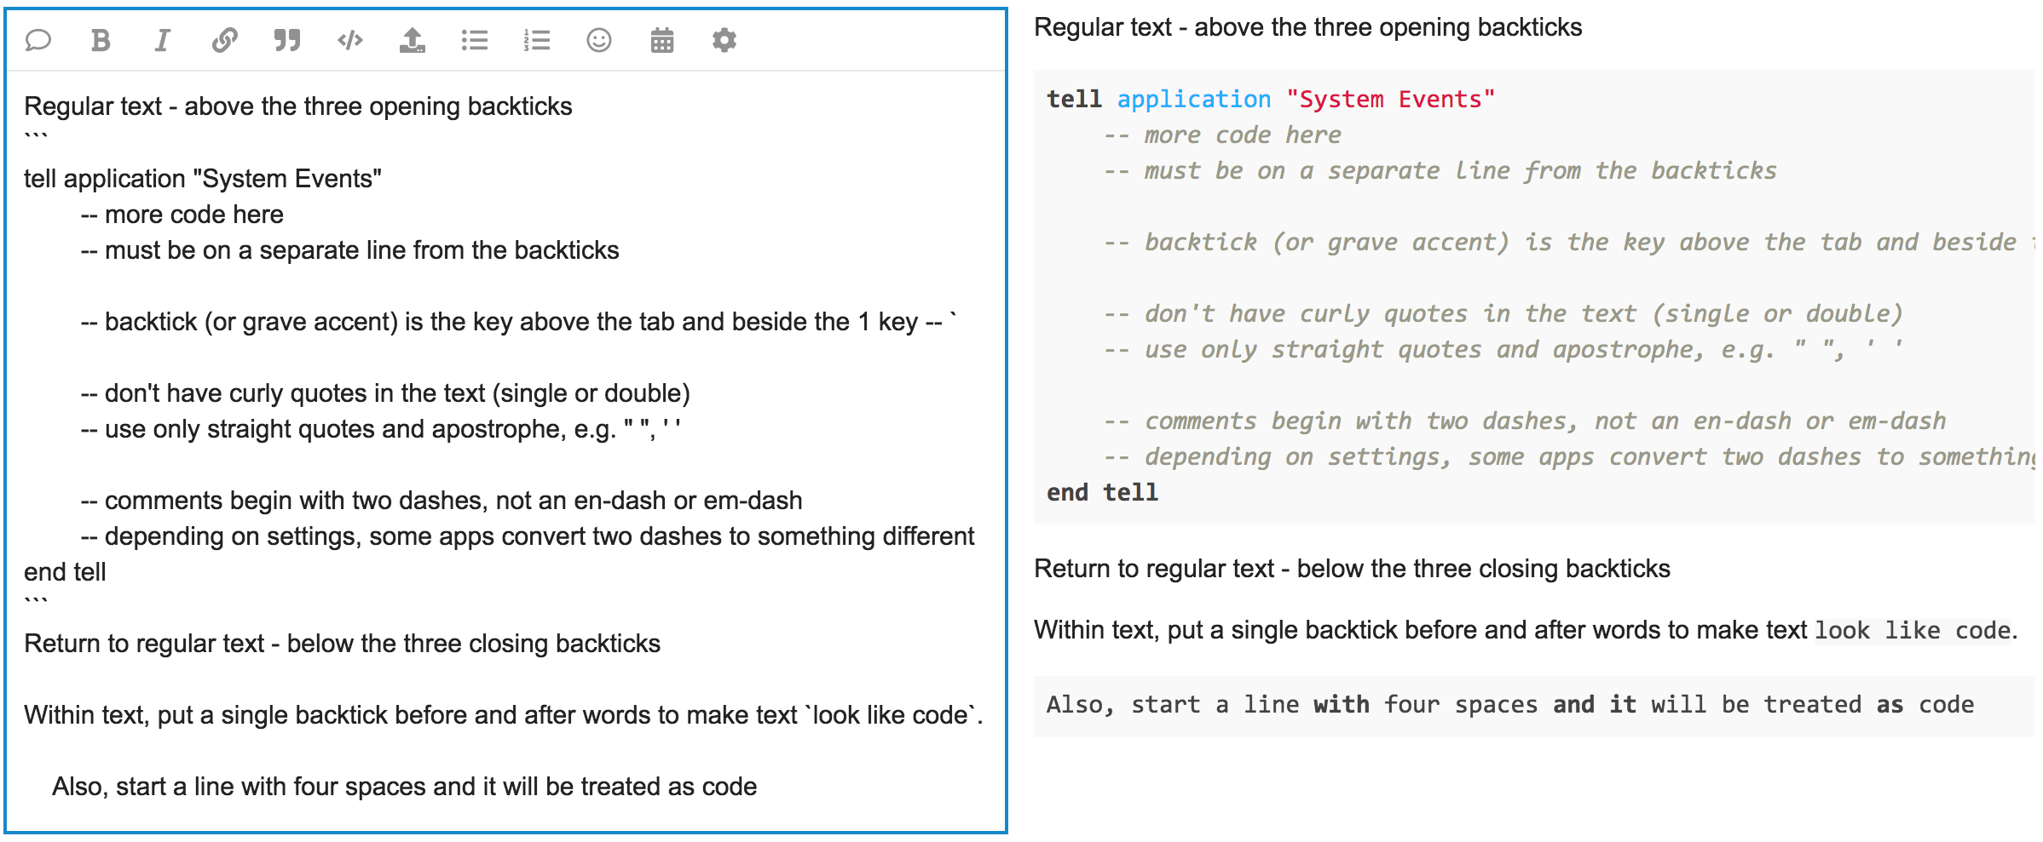Insert a date with the calendar icon
The height and width of the screenshot is (842, 2043).
click(662, 40)
